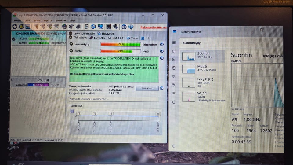Click the networked computers toolbar icon

100,27
